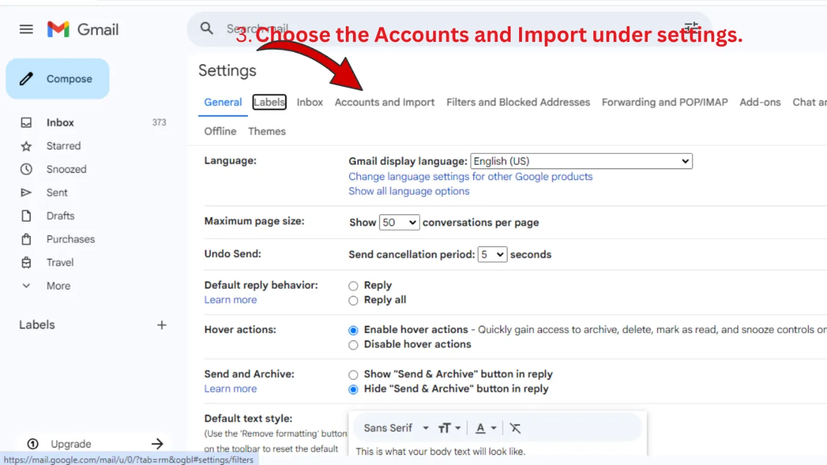Select Disable hover actions
This screenshot has width=827, height=465.
354,345
